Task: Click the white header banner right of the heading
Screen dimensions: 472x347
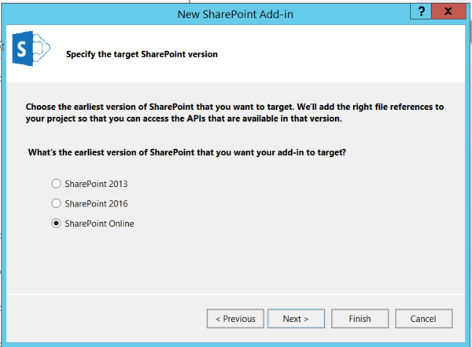Action: click(x=354, y=55)
